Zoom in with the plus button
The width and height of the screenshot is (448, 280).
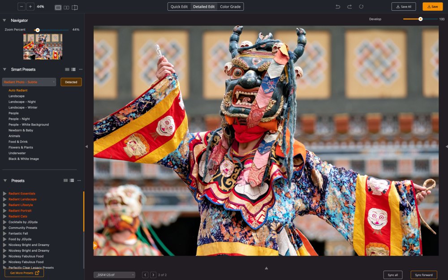[x=30, y=7]
